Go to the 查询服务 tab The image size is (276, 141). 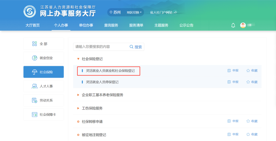(111, 25)
